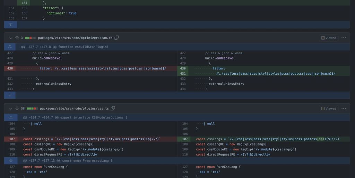Click 'const cssLangRE' on left line 108

[x=39, y=144]
